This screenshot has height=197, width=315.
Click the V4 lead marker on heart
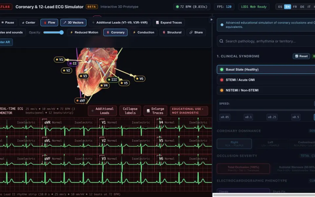(x=104, y=85)
